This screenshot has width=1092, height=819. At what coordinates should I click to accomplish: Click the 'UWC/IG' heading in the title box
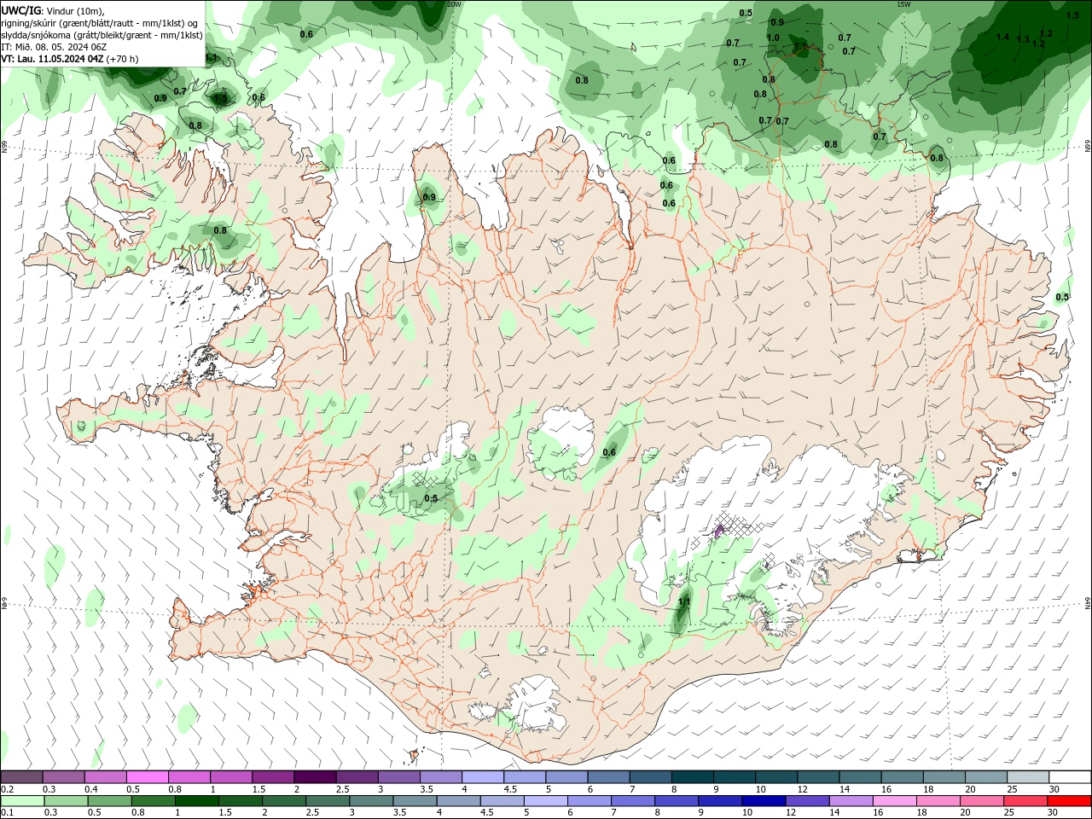[21, 10]
